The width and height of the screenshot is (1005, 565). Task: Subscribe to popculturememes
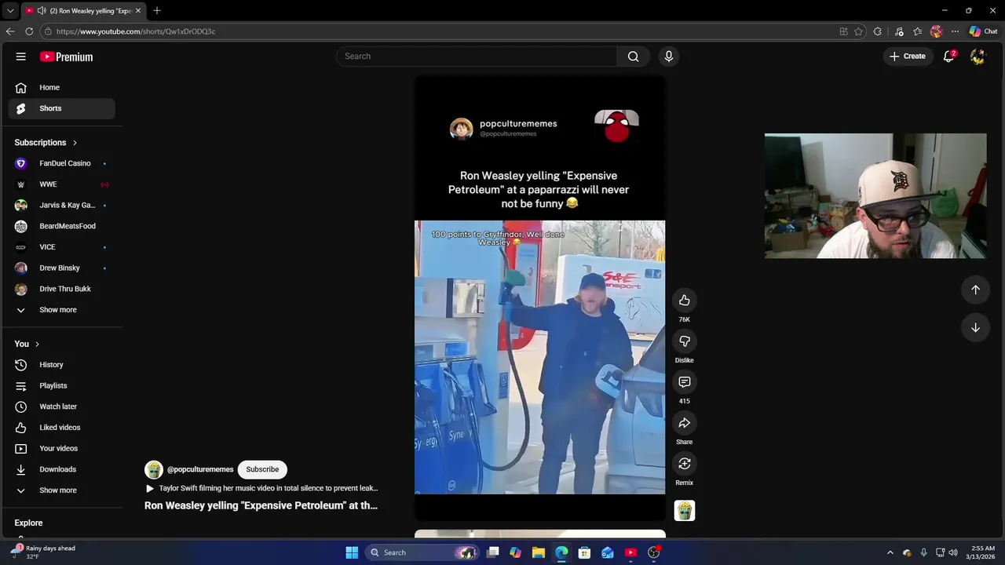262,469
